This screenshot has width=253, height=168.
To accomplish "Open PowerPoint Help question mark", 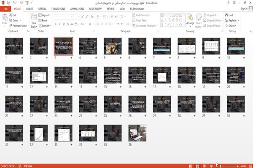I will [x=229, y=3].
